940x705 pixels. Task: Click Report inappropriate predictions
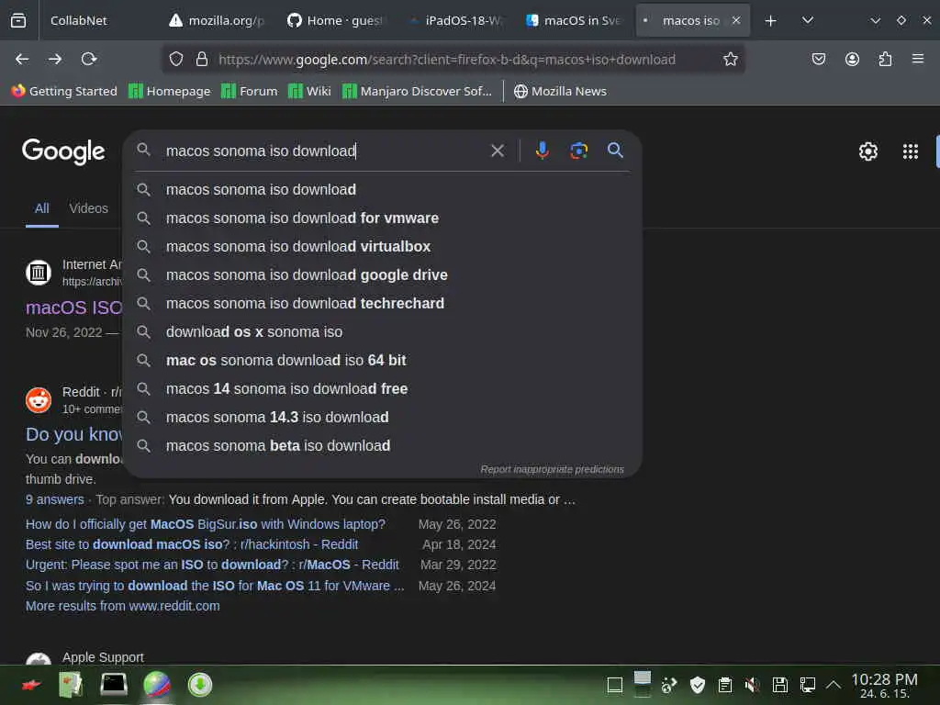pyautogui.click(x=552, y=469)
